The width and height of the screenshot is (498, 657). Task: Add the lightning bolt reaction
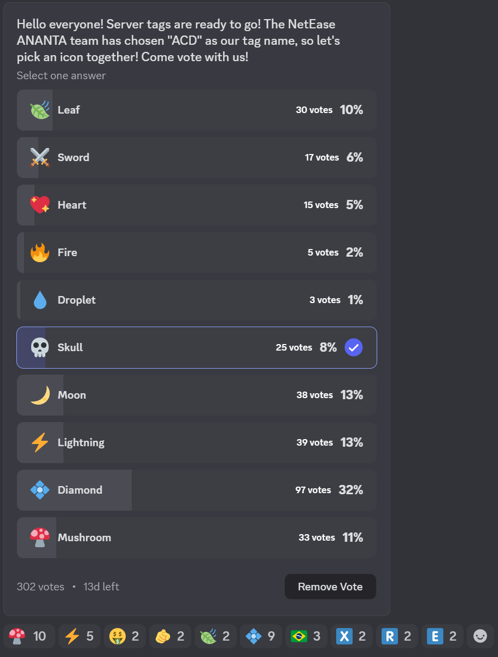(79, 636)
